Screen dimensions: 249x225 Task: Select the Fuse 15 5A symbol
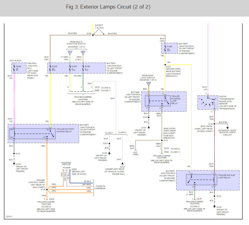[14, 68]
